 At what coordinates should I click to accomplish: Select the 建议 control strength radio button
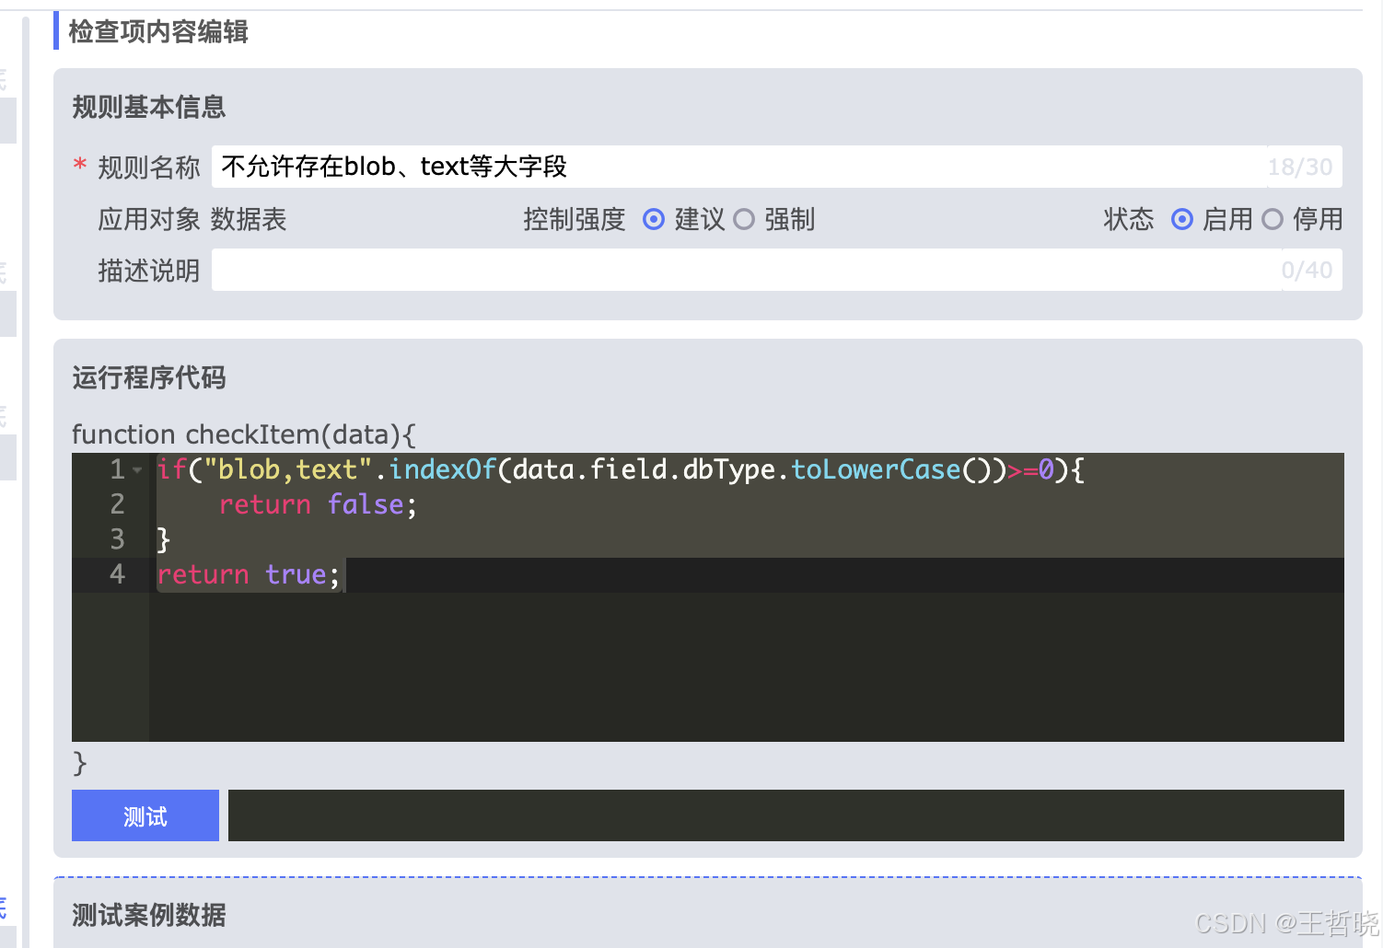pos(654,219)
